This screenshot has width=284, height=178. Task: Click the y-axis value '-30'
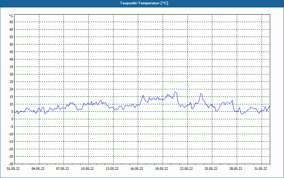[11, 164]
